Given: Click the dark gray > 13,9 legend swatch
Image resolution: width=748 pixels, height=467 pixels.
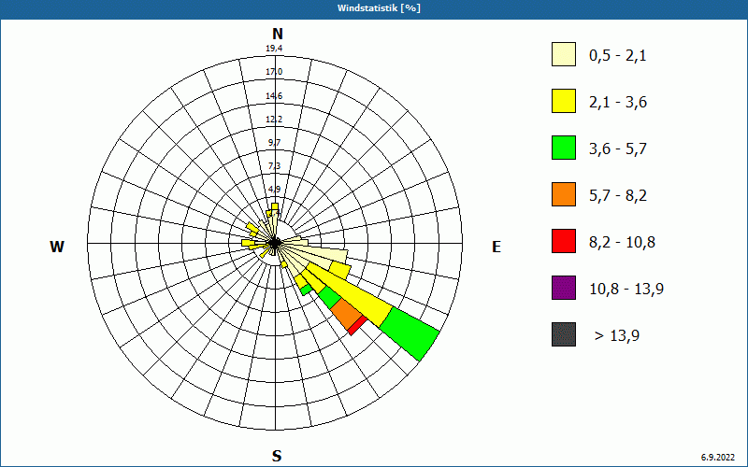Looking at the screenshot, I should tap(564, 334).
